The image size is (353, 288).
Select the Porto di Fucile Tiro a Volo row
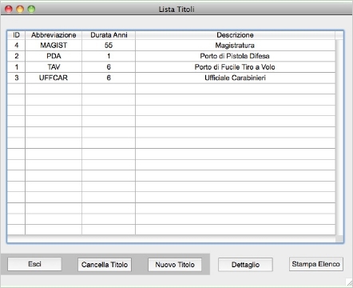tap(171, 67)
